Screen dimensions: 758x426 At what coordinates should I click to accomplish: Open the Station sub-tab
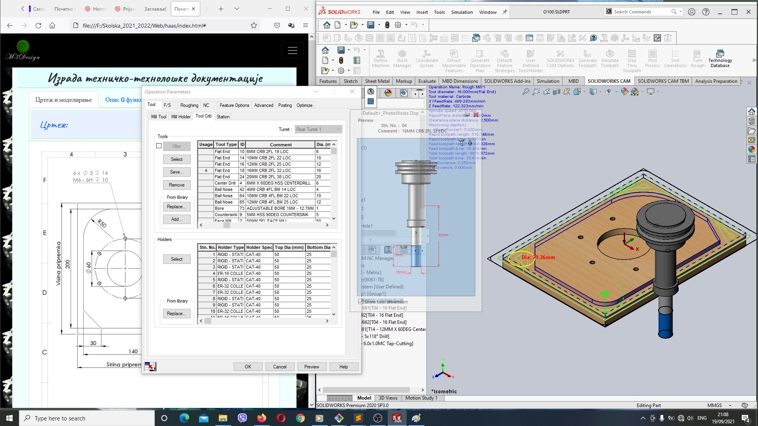tap(223, 117)
